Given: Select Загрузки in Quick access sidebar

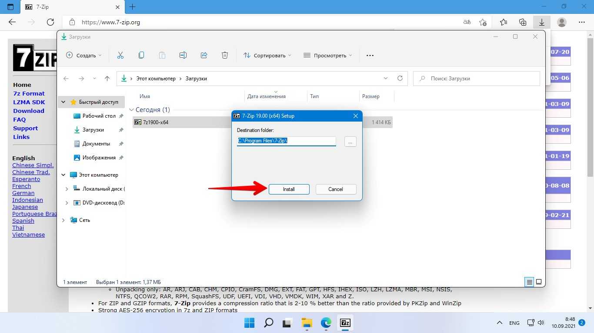Looking at the screenshot, I should coord(93,130).
